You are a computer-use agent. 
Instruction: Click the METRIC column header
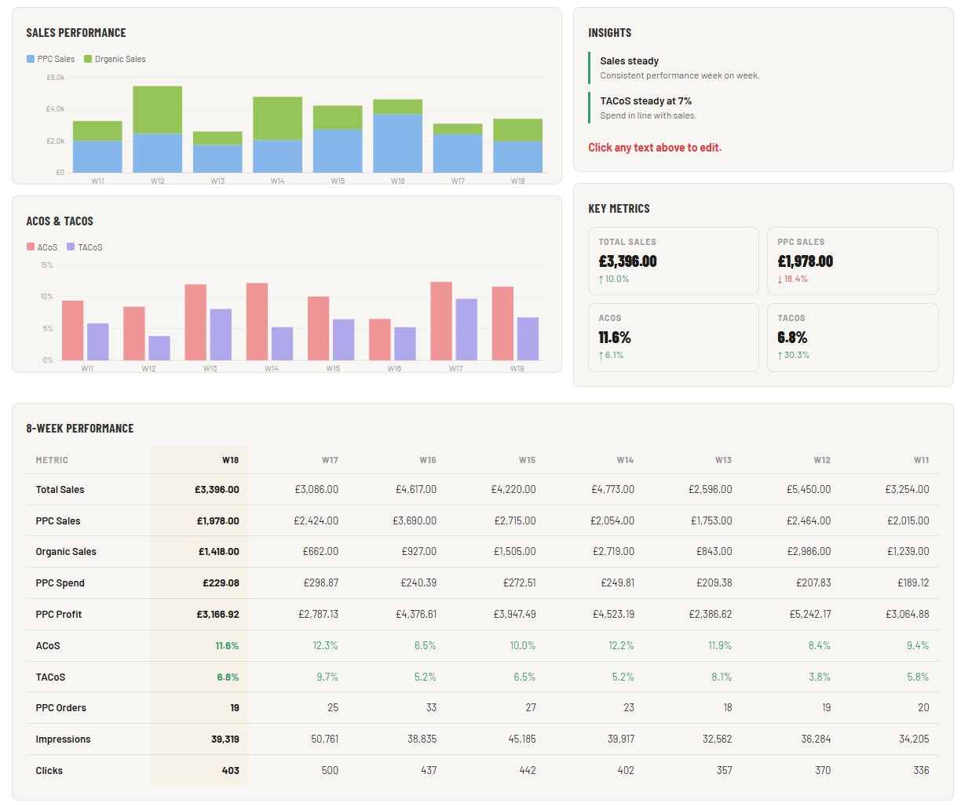tap(52, 460)
